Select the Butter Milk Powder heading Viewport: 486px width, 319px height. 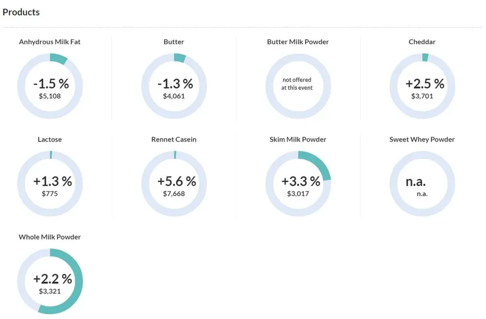(297, 42)
